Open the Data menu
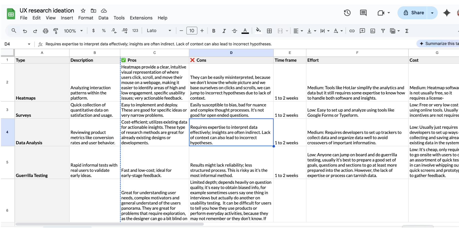Screen dimensions: 459x235 pos(103,18)
